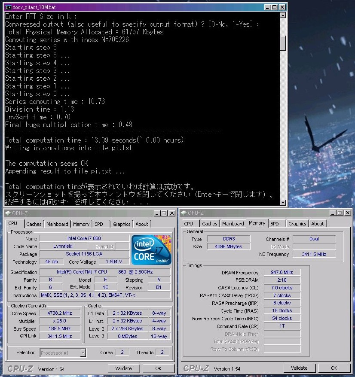Click Validate button in left CPU-Z window
The width and height of the screenshot is (355, 377).
click(123, 368)
